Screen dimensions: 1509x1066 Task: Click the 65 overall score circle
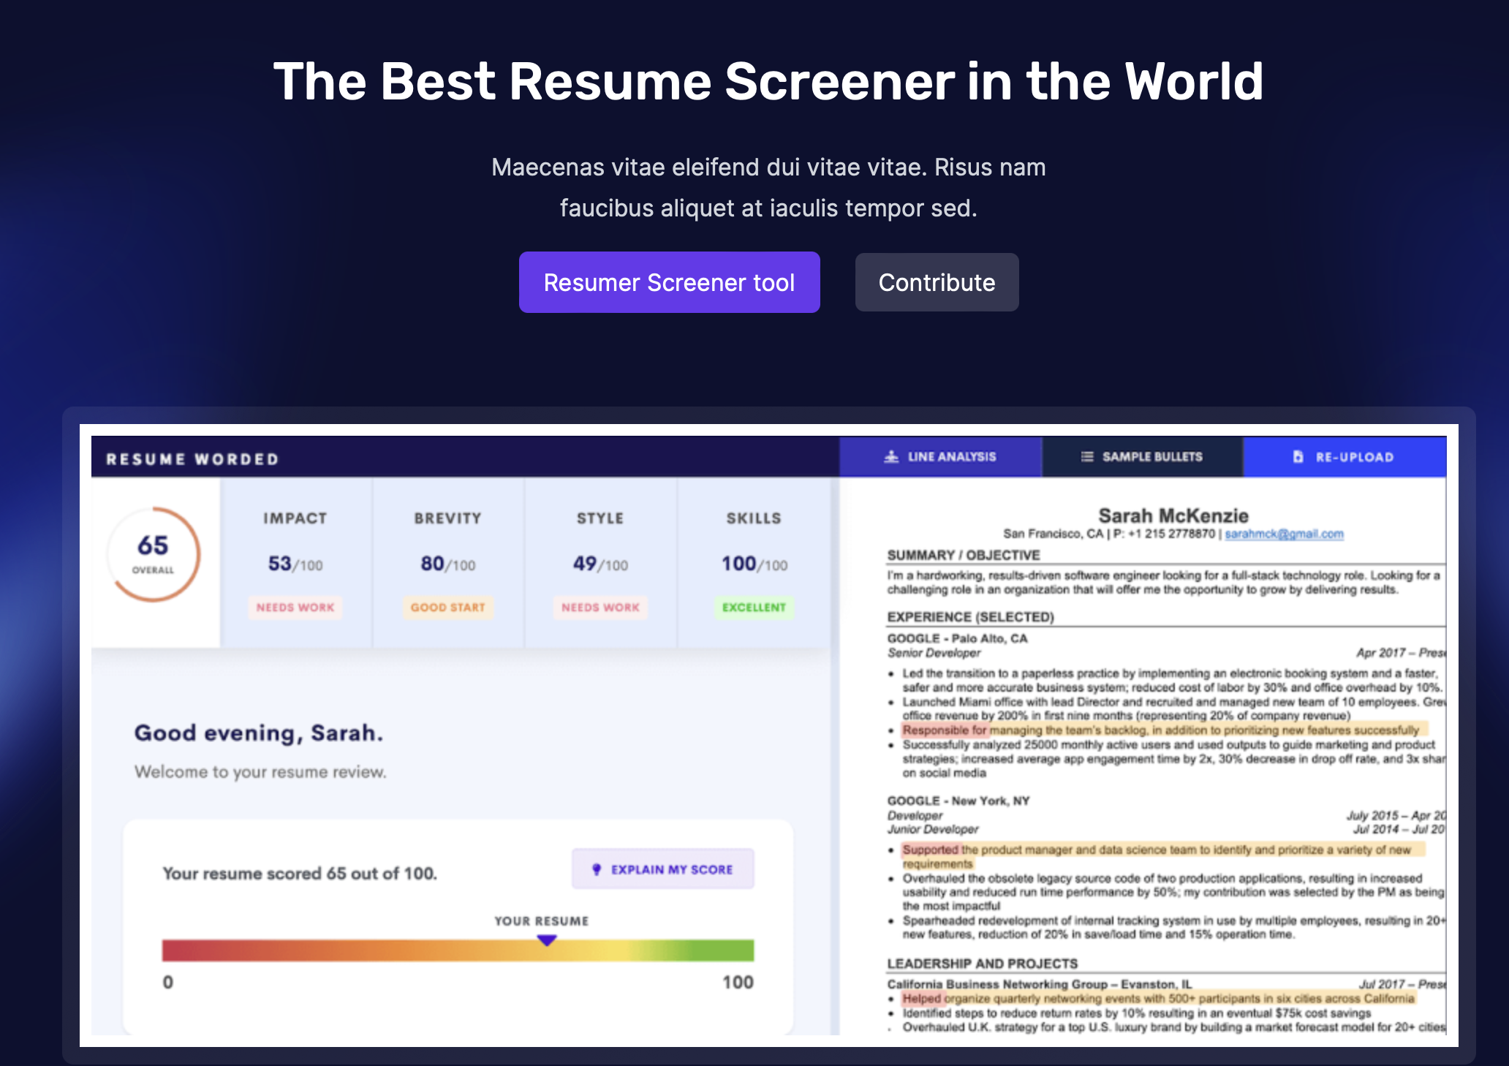pos(154,554)
